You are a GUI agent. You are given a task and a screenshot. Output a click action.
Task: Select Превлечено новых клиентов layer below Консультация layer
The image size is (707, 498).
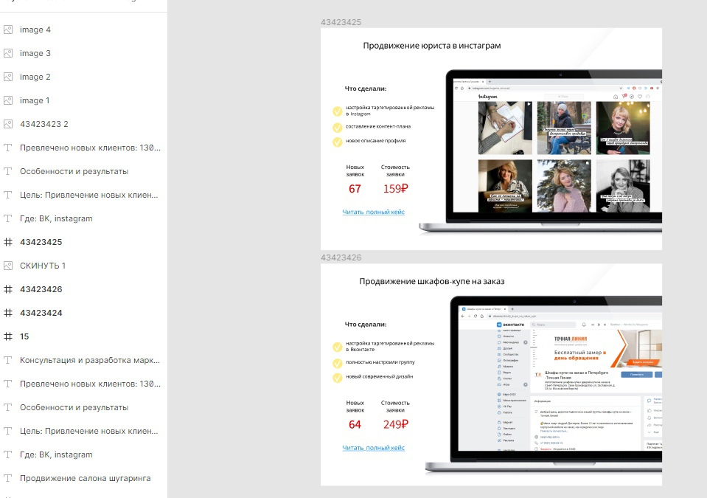pyautogui.click(x=90, y=384)
